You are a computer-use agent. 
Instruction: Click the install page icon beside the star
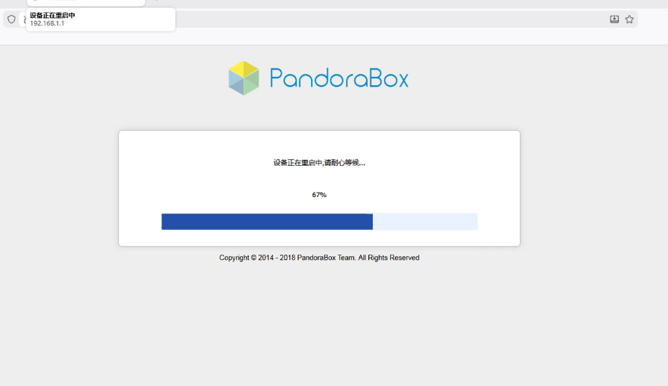[x=614, y=19]
